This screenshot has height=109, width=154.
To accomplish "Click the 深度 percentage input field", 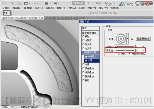I will click(x=138, y=50).
